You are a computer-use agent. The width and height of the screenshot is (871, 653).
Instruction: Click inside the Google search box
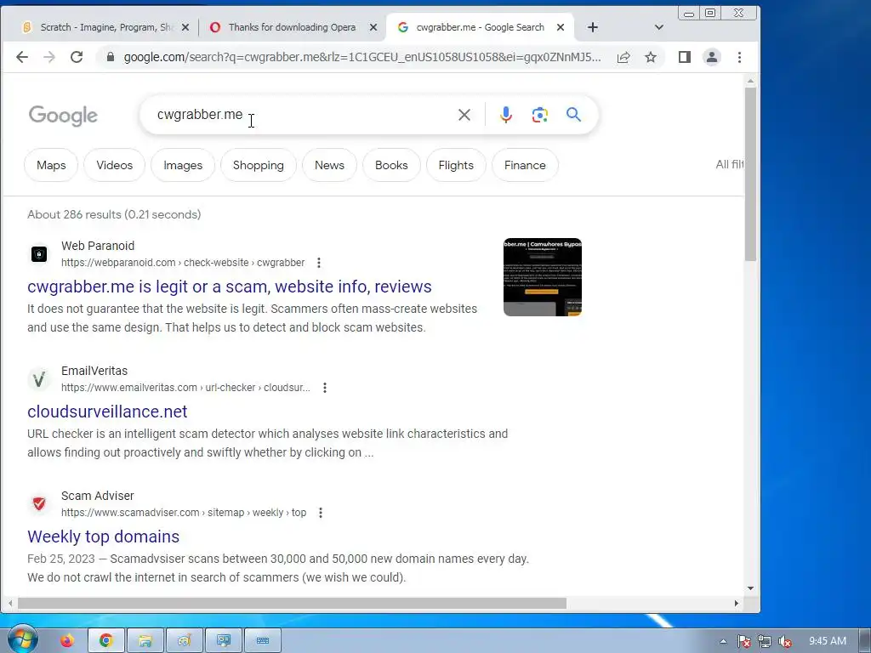coord(300,115)
